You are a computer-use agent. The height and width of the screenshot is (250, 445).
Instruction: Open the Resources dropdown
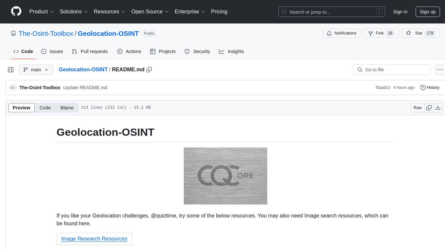[x=109, y=11]
